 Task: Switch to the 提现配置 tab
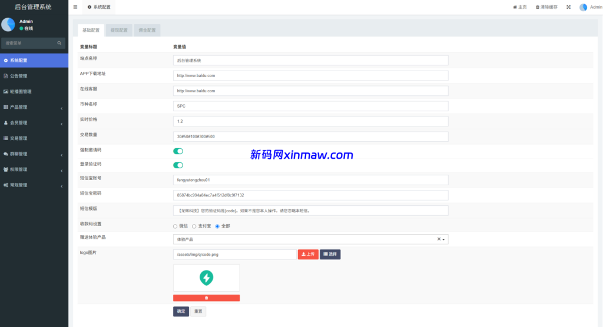[119, 31]
